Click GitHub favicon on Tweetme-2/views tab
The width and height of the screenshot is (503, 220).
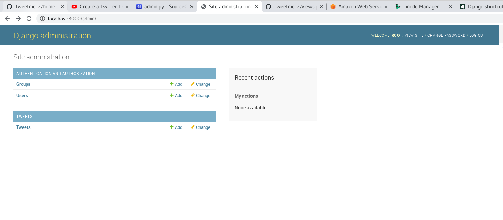click(x=268, y=7)
